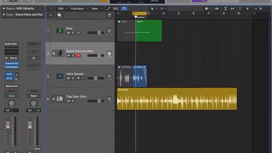
Task: Toggle the blue catch playhead button
Action: [x=124, y=8]
